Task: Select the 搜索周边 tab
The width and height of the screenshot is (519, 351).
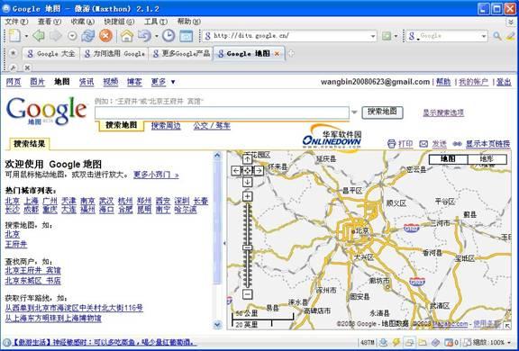Action: (166, 126)
